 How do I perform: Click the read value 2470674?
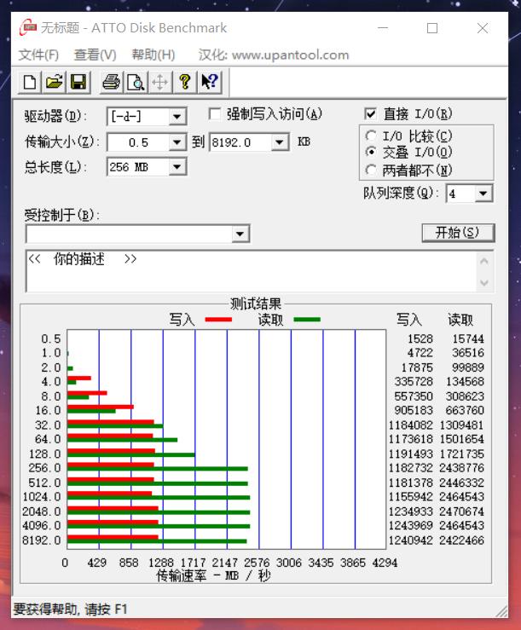pyautogui.click(x=461, y=512)
